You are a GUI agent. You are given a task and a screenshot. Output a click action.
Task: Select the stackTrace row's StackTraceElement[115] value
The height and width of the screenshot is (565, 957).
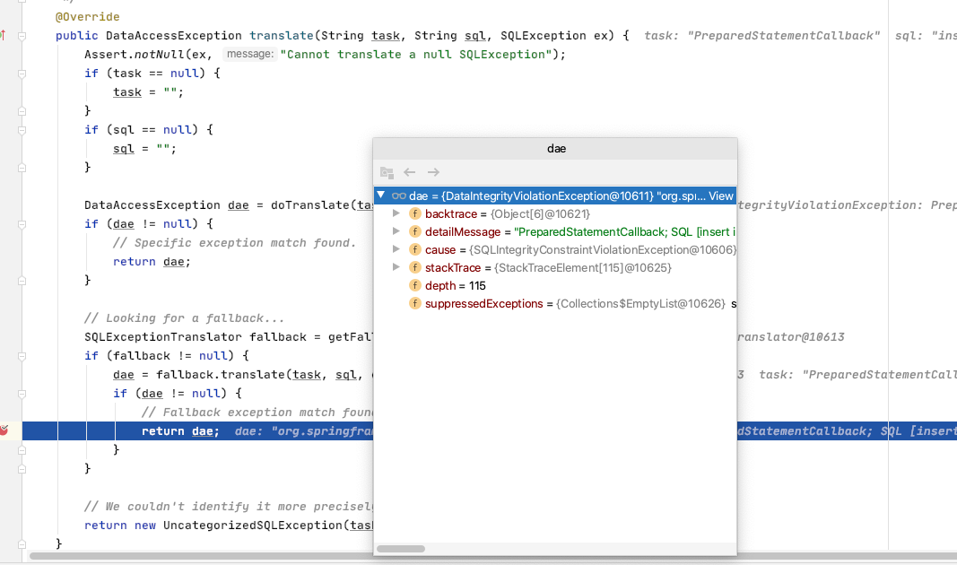click(x=583, y=268)
